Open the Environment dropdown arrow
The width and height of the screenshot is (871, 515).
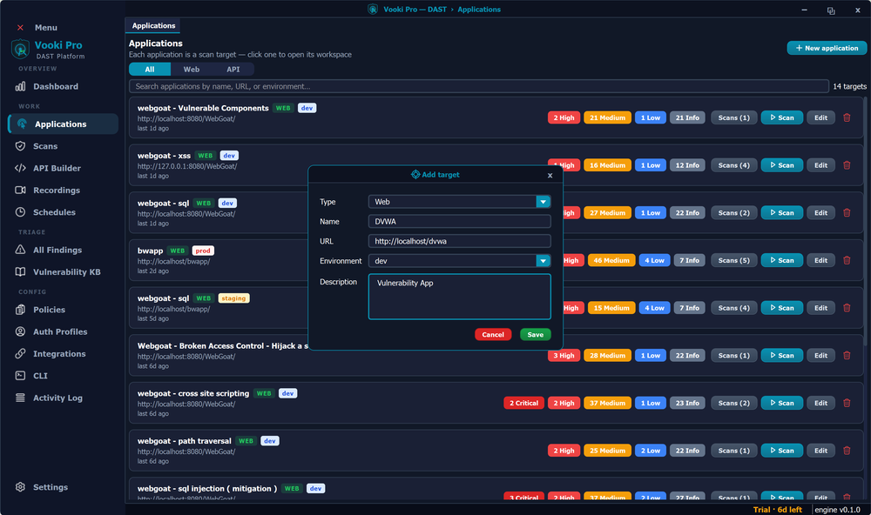[x=544, y=261]
